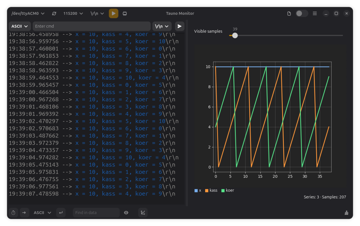Click the play/start connection button
This screenshot has height=226, width=360.
coord(113,14)
